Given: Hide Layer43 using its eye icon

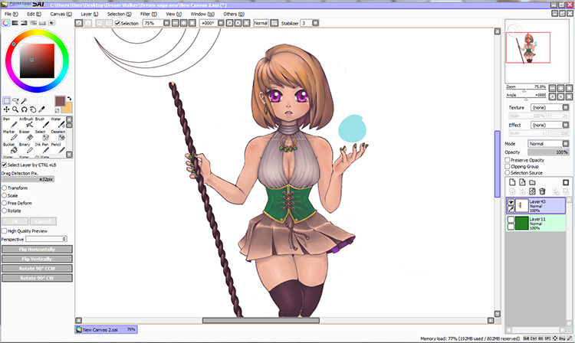Looking at the screenshot, I should tap(511, 202).
